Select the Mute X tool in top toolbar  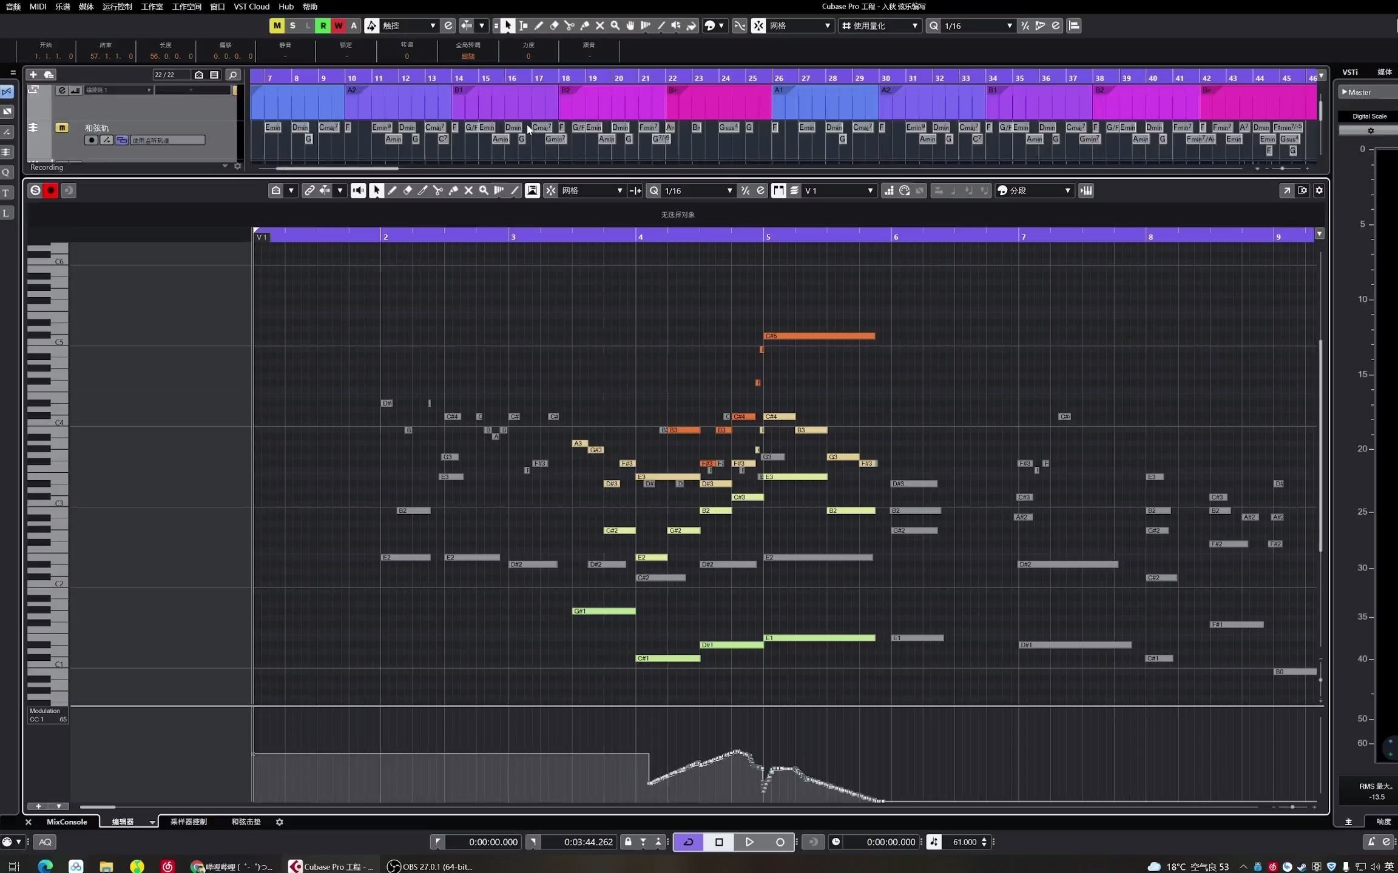click(x=599, y=25)
